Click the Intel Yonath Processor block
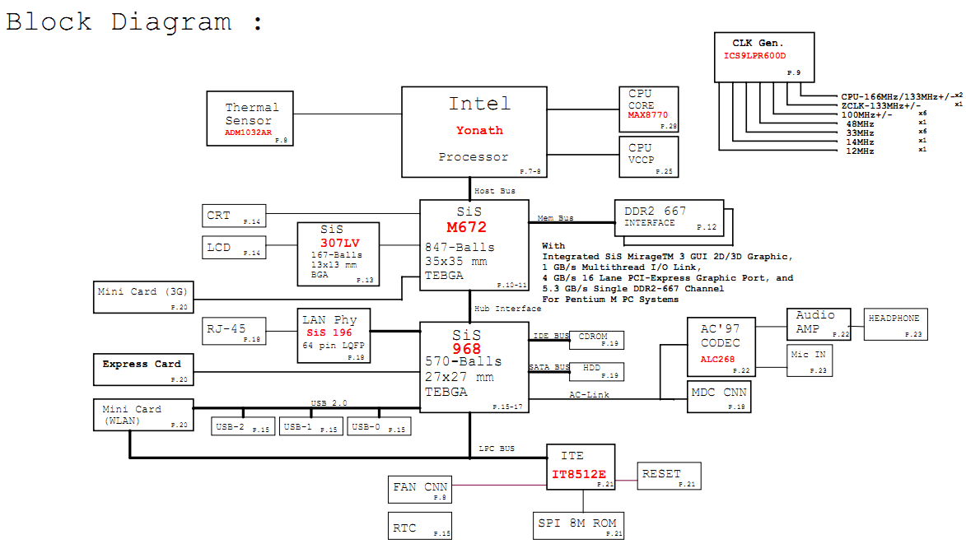 474,132
